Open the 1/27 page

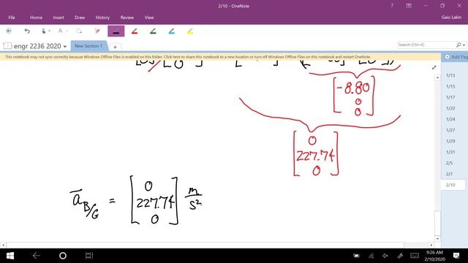[x=450, y=130]
